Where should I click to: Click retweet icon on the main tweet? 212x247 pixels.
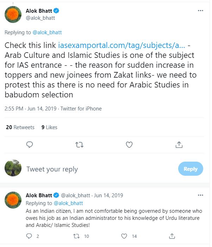click(80, 144)
